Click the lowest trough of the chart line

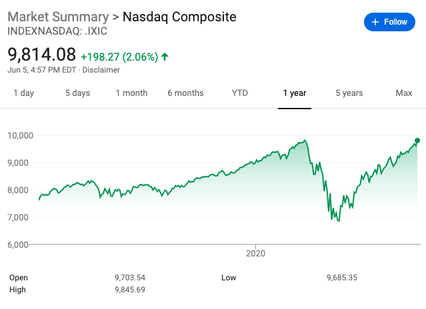(x=339, y=220)
